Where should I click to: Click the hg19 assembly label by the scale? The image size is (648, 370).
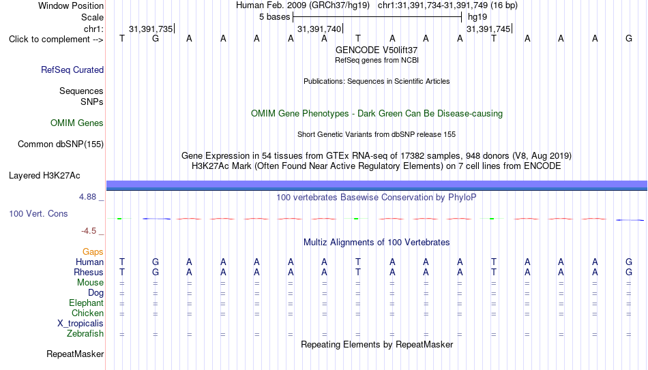(x=477, y=17)
